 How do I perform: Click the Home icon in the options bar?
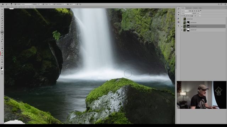coord(3,4)
